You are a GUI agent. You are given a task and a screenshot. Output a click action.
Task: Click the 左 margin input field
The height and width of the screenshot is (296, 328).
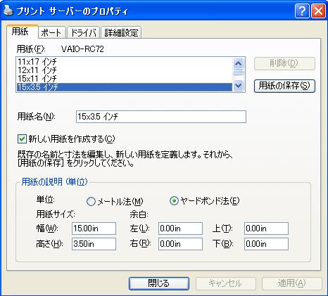tap(180, 229)
